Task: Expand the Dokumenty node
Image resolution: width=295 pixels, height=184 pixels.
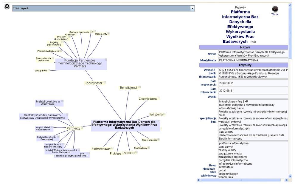Action: click(x=108, y=33)
